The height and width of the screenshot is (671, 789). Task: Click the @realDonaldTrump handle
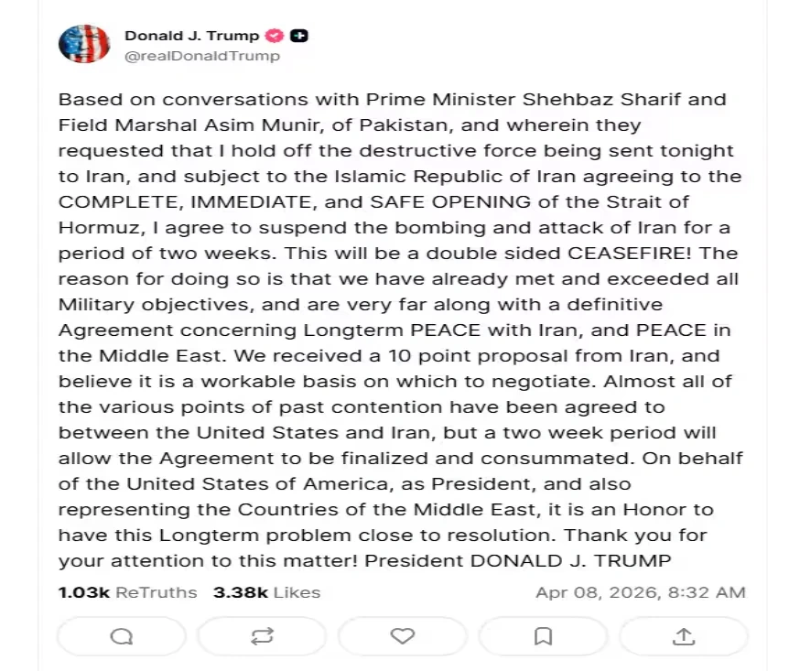[x=201, y=56]
